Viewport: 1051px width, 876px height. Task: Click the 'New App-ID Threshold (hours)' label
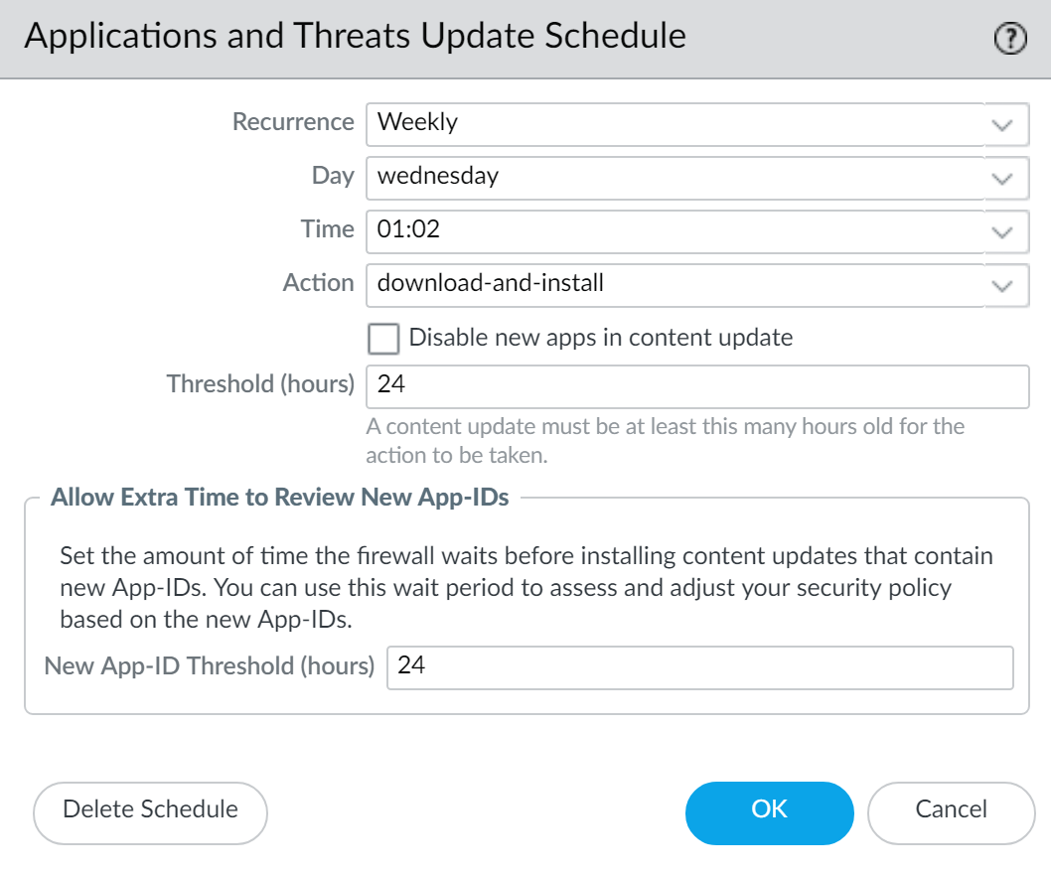209,666
